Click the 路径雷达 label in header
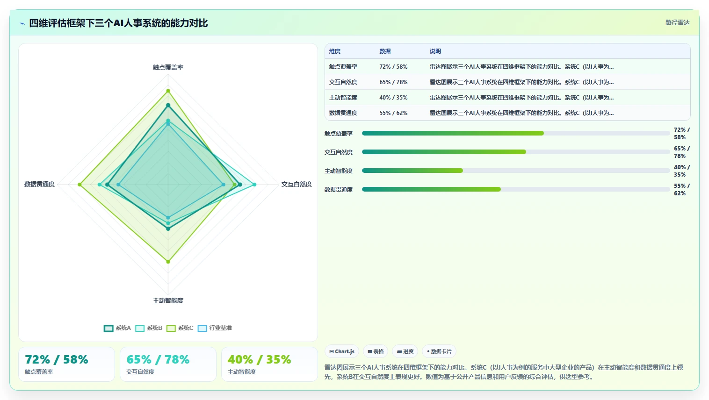 point(677,22)
